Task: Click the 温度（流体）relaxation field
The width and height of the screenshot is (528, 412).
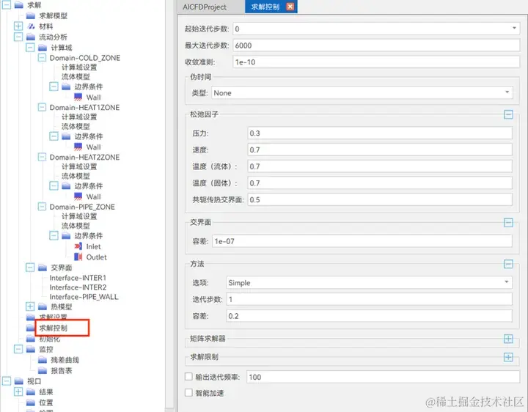Action: click(380, 166)
